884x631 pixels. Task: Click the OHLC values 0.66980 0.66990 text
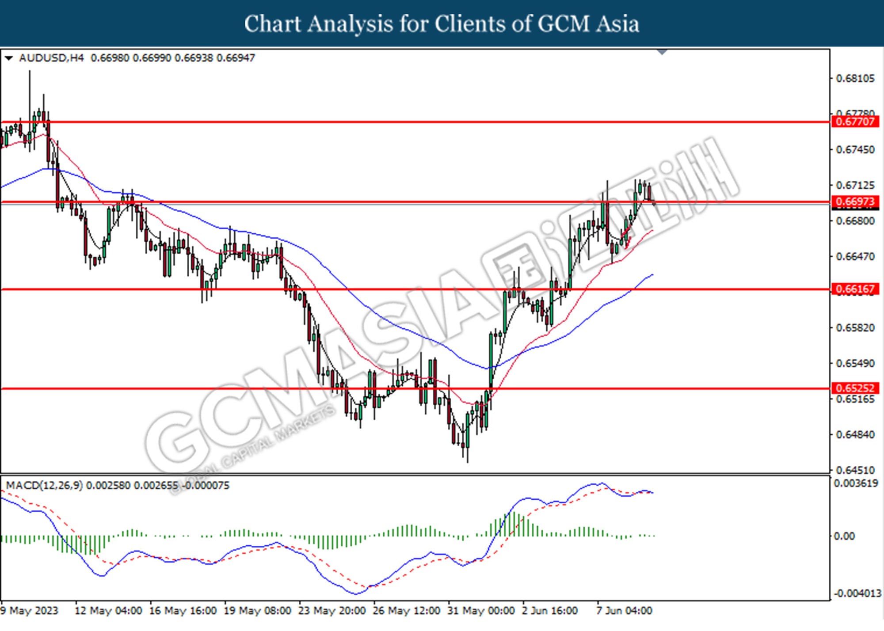pos(130,58)
